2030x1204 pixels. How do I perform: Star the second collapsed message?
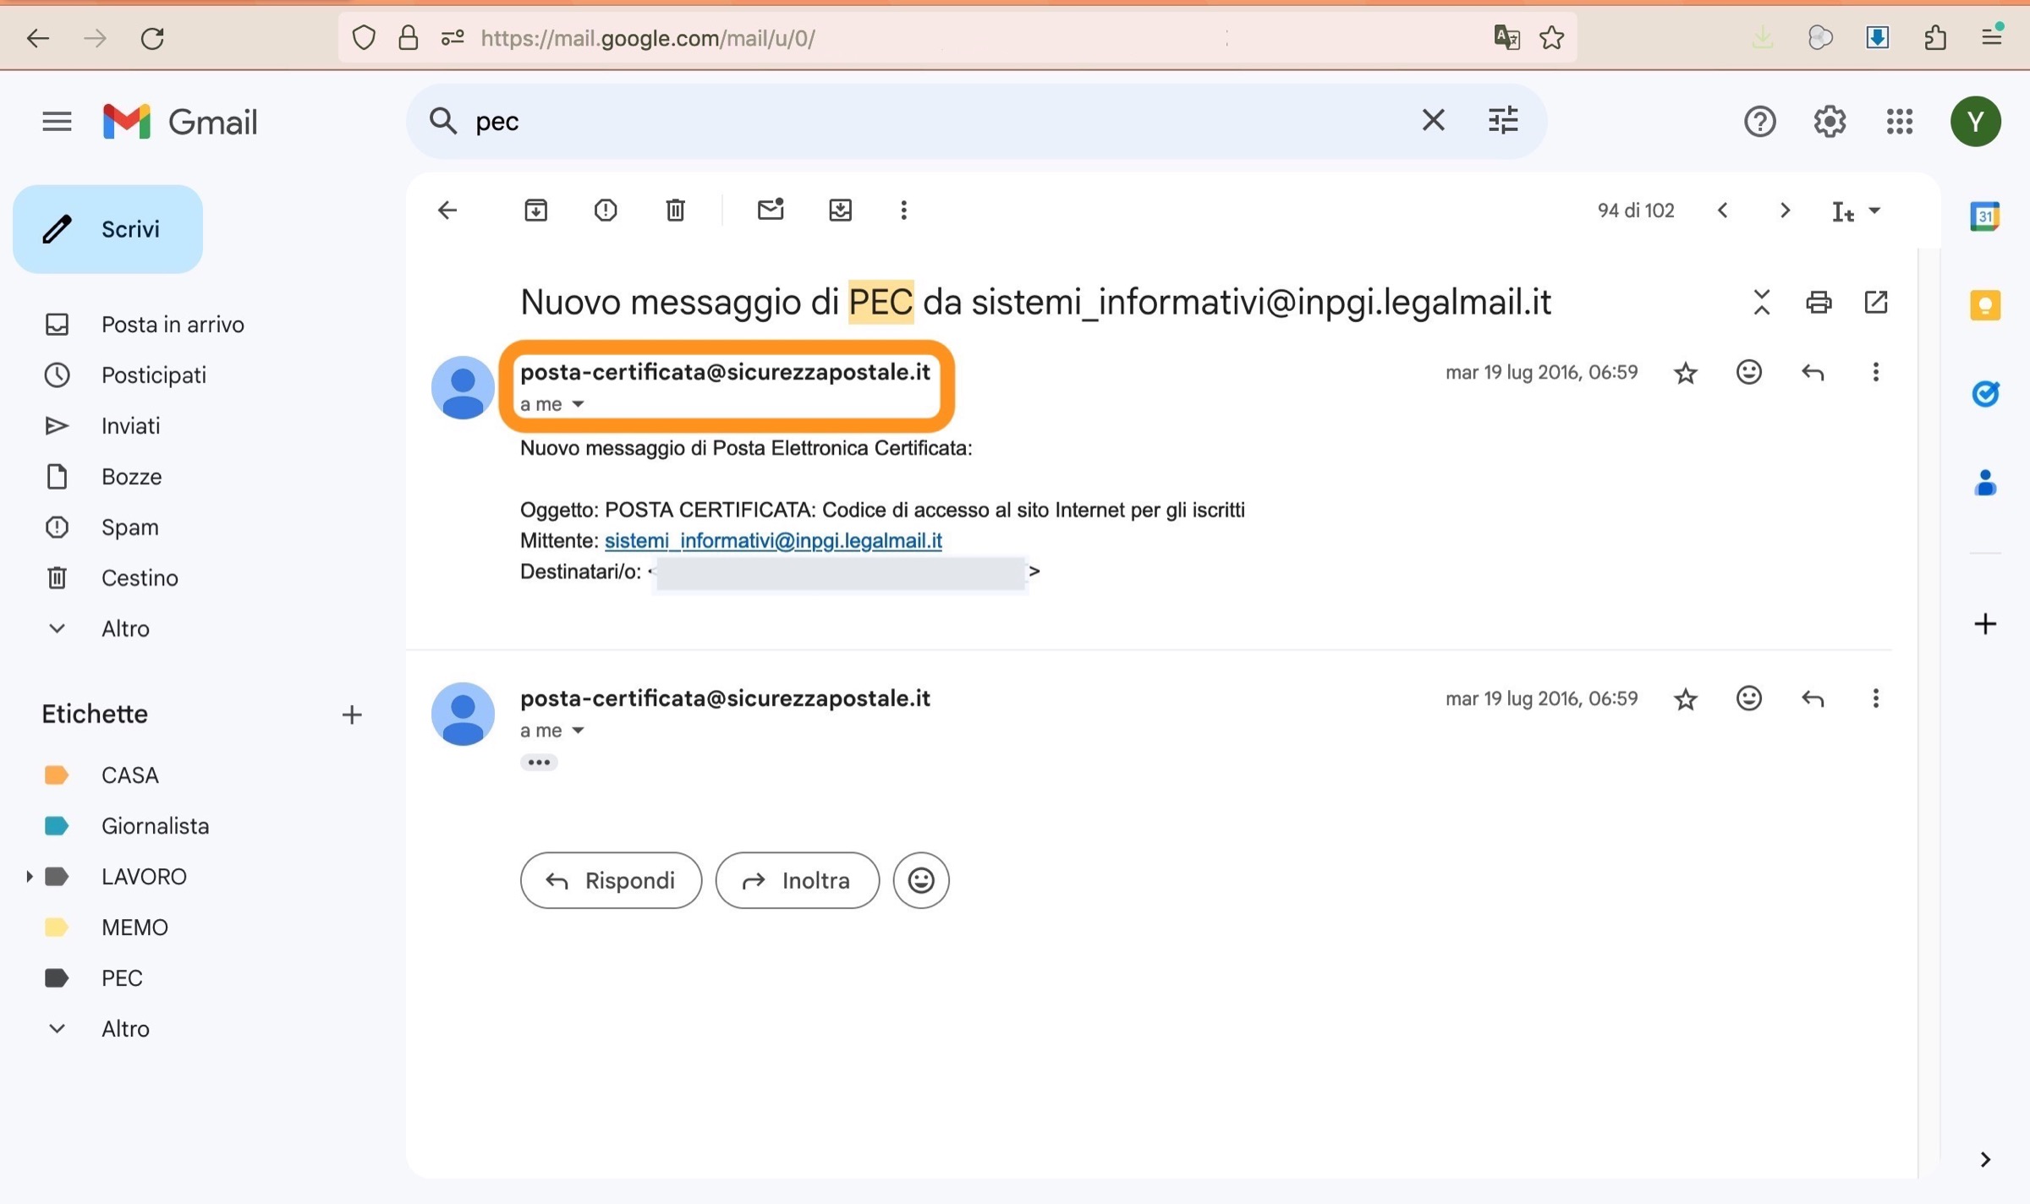(1686, 699)
